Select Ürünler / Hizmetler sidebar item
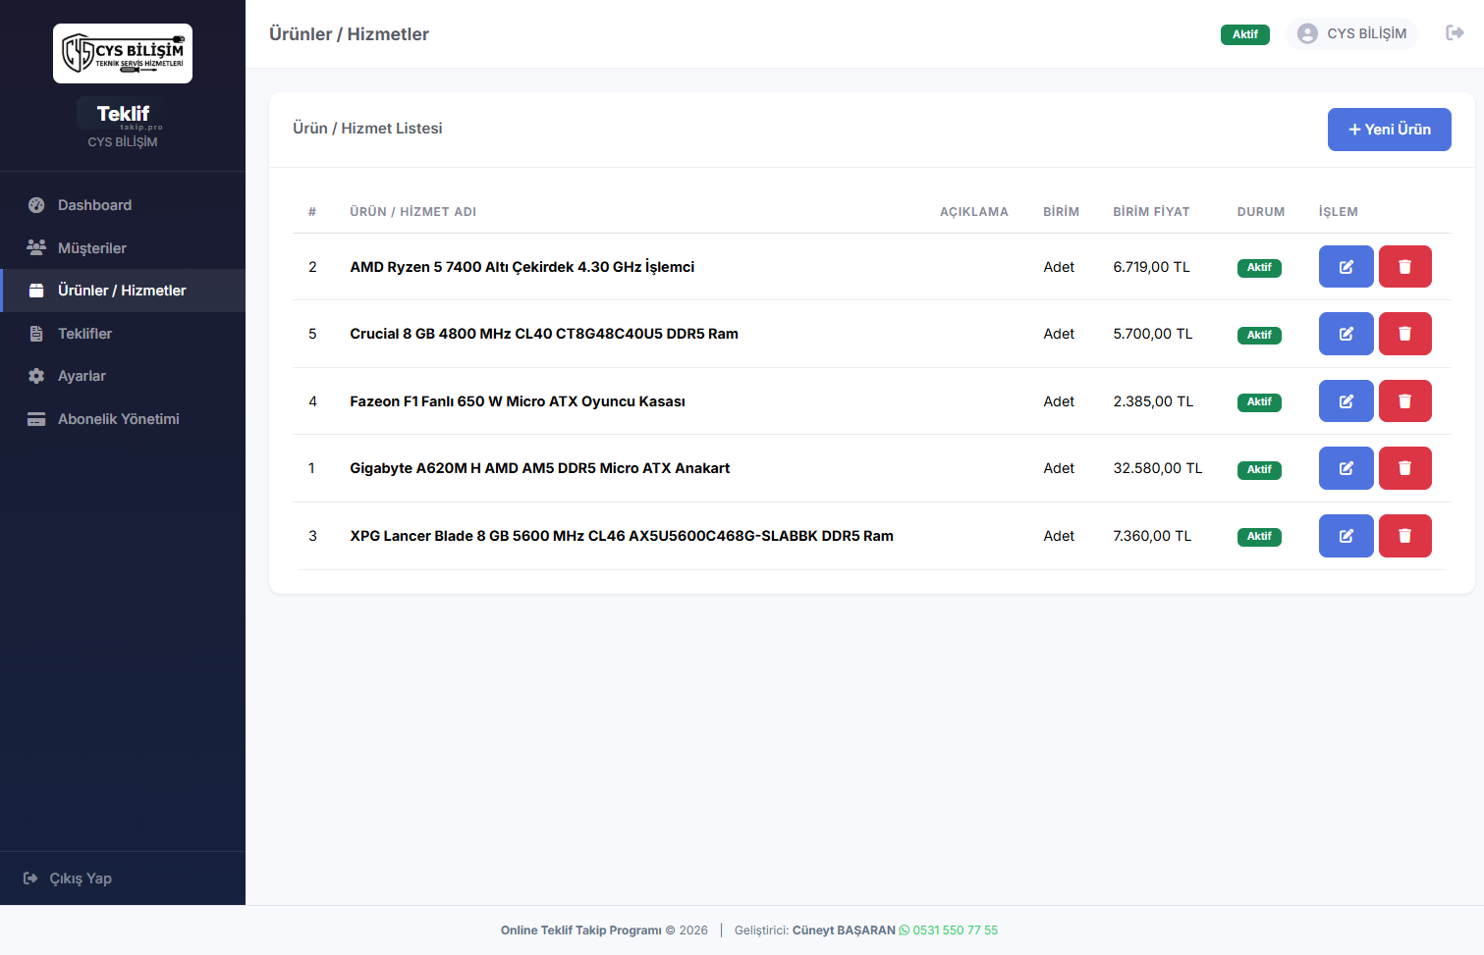Screen dimensions: 1484x955 tap(123, 291)
